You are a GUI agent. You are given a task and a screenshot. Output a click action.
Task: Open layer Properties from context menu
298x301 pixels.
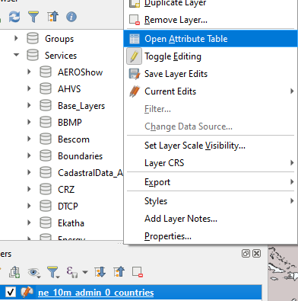click(211, 236)
